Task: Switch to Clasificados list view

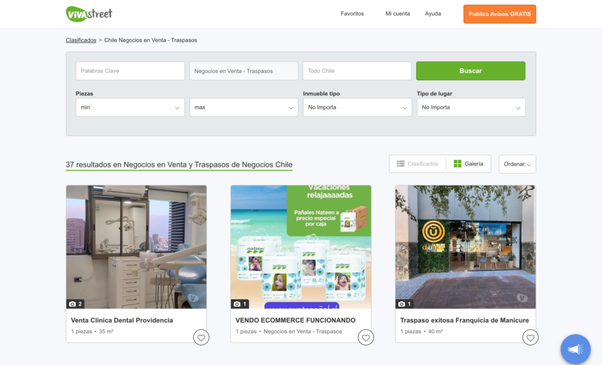Action: [417, 164]
